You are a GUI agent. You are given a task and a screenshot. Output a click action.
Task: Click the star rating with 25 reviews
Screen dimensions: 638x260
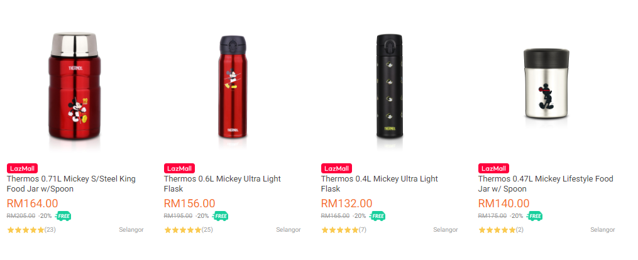pos(183,230)
